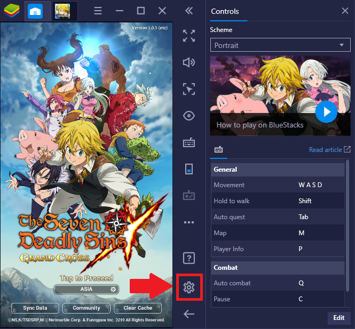Screen dimensions: 355x329
Task: Click Tap to Proceed in game
Action: pos(86,278)
